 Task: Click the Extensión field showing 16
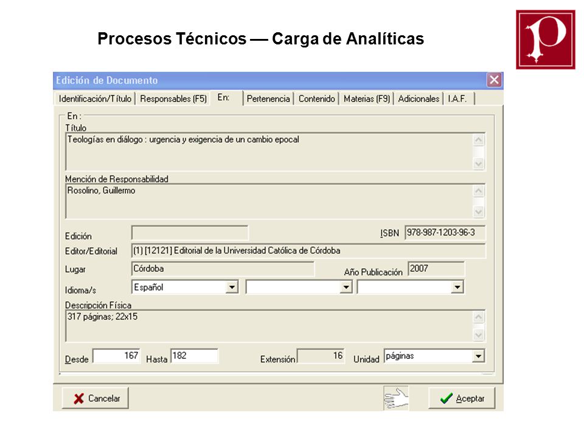click(321, 356)
